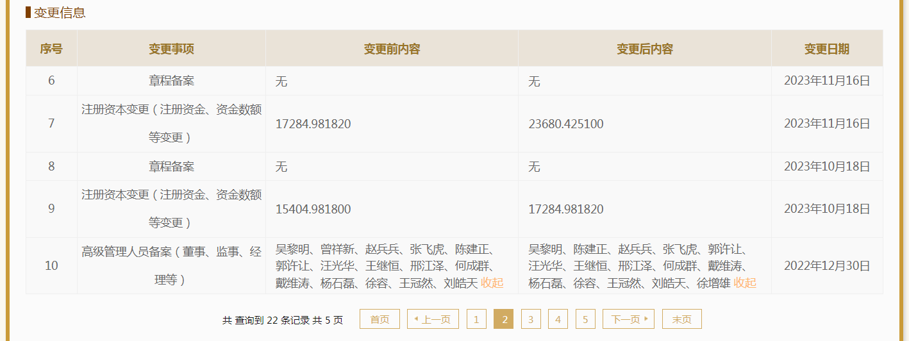Click the 变更事项 column header
909x341 pixels.
point(171,49)
